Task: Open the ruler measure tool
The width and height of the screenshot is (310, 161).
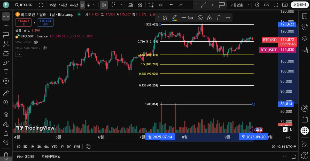Action: point(6,93)
